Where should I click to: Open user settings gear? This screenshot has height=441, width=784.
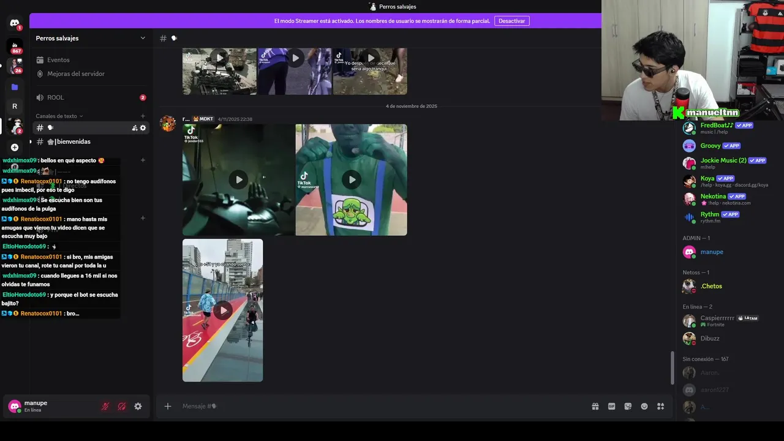pyautogui.click(x=138, y=406)
